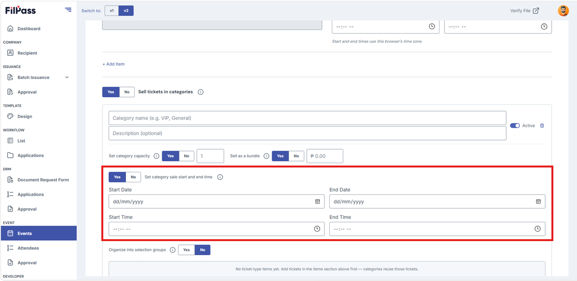Screen dimensions: 577x281
Task: Select No for Sell tickets in categories
Action: point(127,92)
